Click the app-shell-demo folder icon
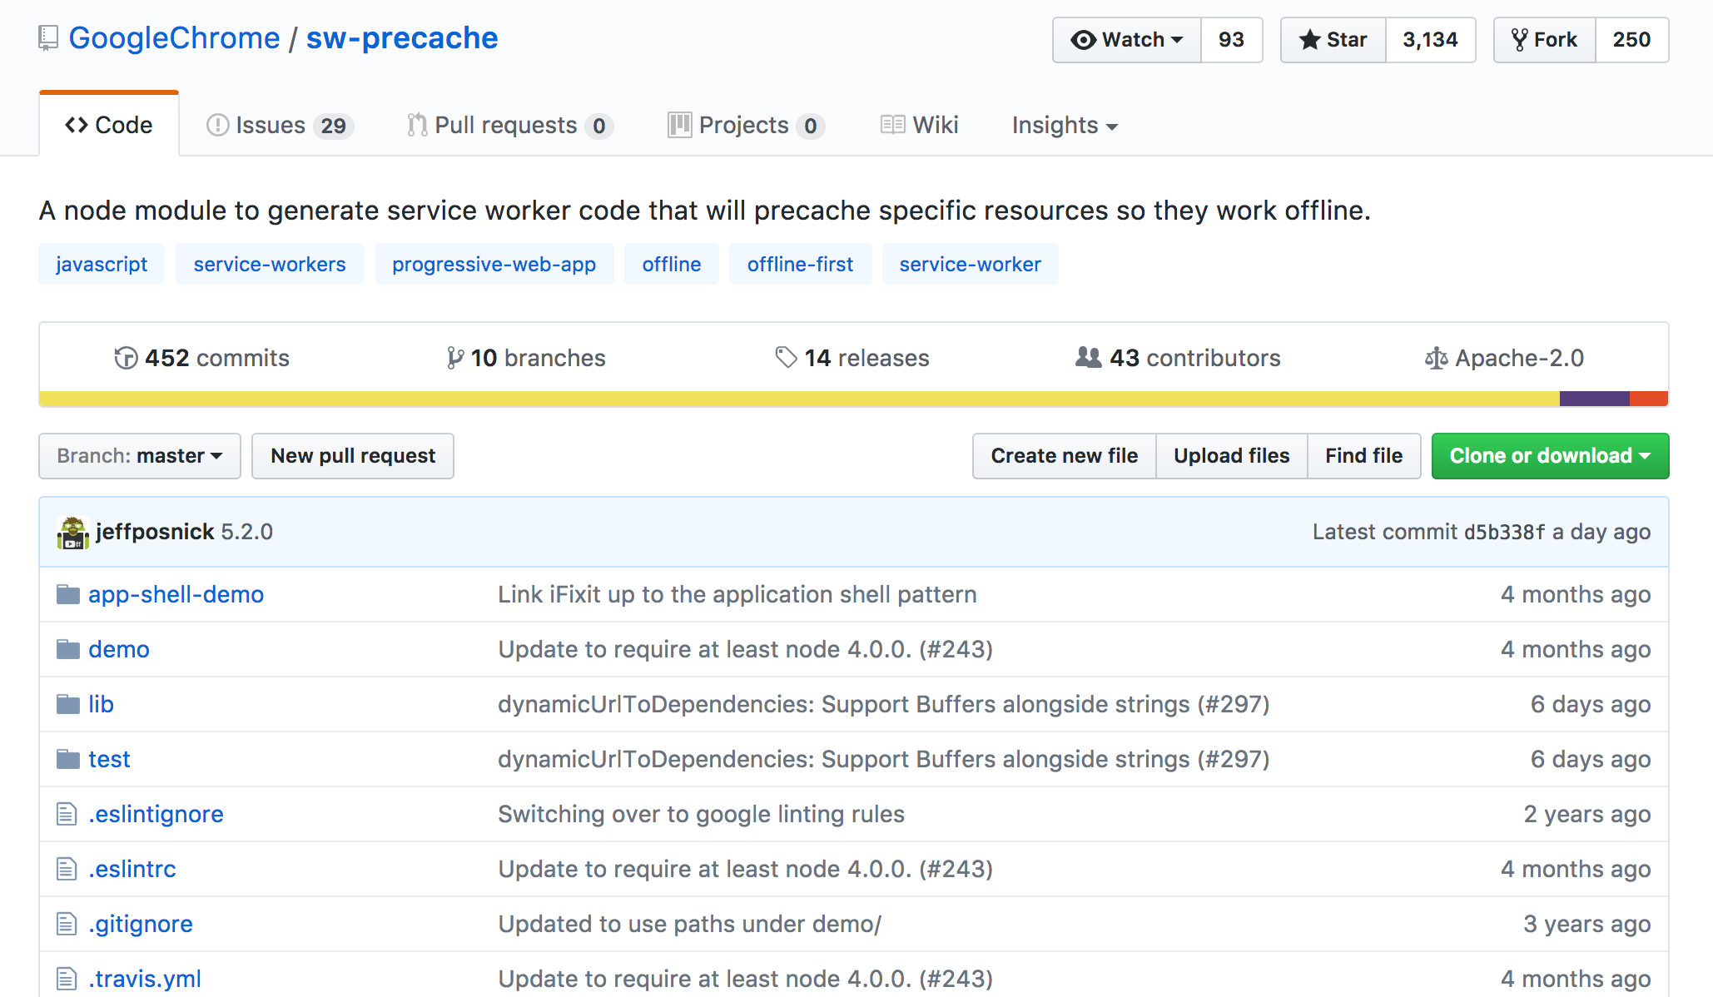1713x997 pixels. (67, 594)
